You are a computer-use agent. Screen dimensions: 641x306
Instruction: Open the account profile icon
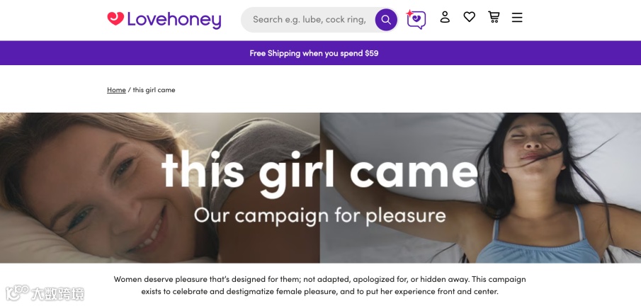pyautogui.click(x=445, y=17)
